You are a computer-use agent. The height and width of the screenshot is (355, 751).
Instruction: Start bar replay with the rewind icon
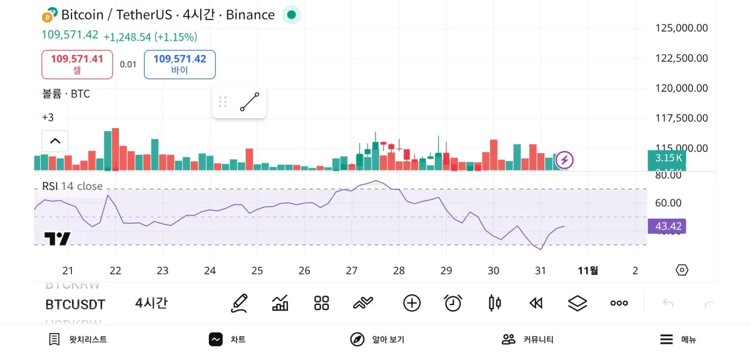point(536,303)
